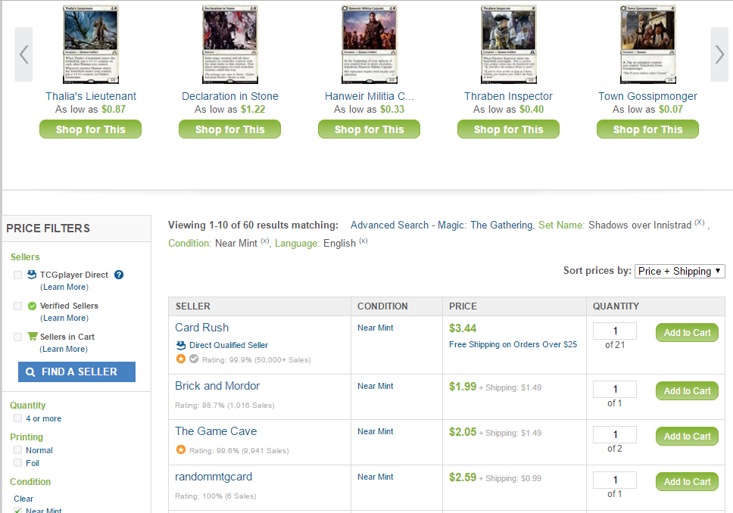
Task: Open the Sort prices by dropdown
Action: (x=679, y=271)
